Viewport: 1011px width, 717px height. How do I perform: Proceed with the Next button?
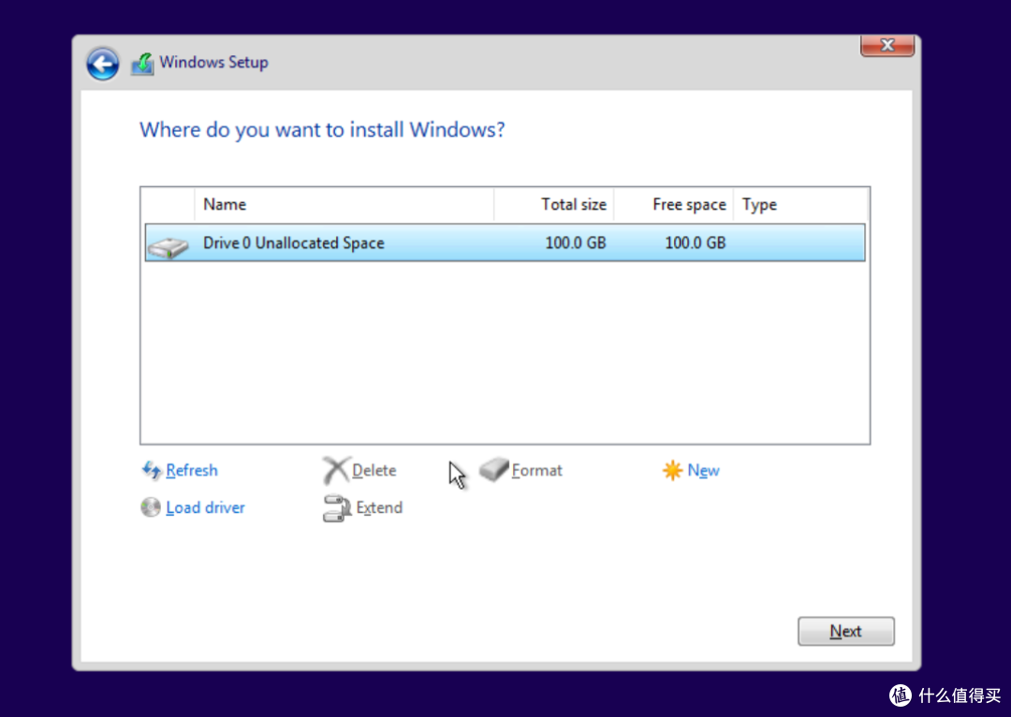(x=846, y=631)
